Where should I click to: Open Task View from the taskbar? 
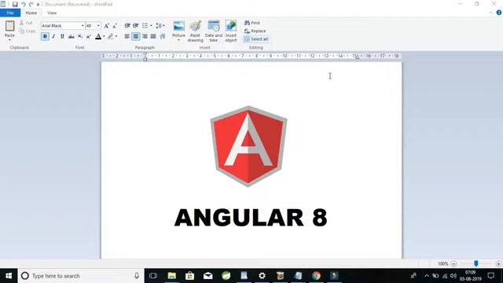pyautogui.click(x=153, y=276)
